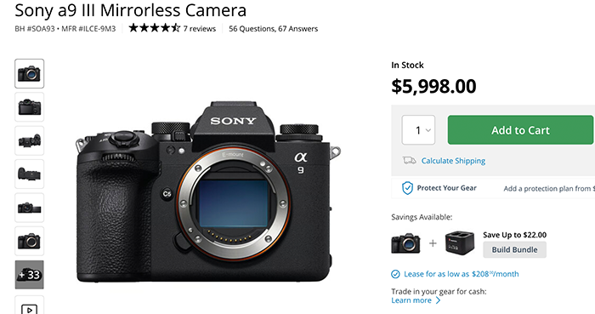View the sixth camera thumbnail image
The height and width of the screenshot is (314, 595).
[29, 241]
